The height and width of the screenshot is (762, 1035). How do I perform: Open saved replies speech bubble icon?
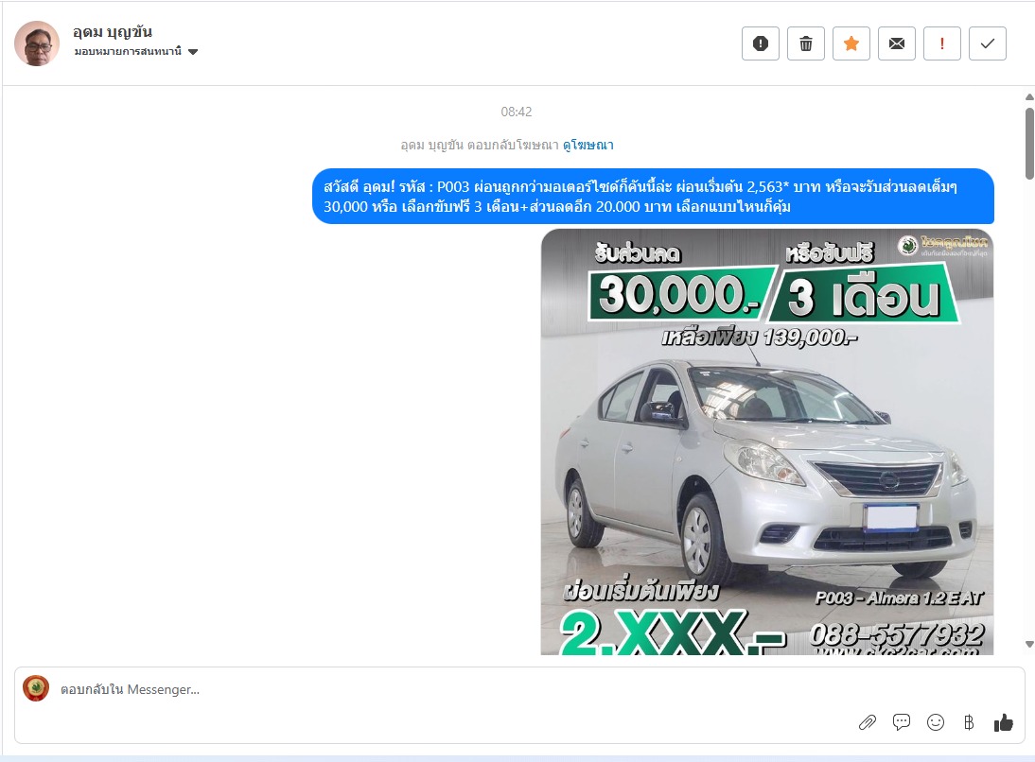[x=902, y=722]
